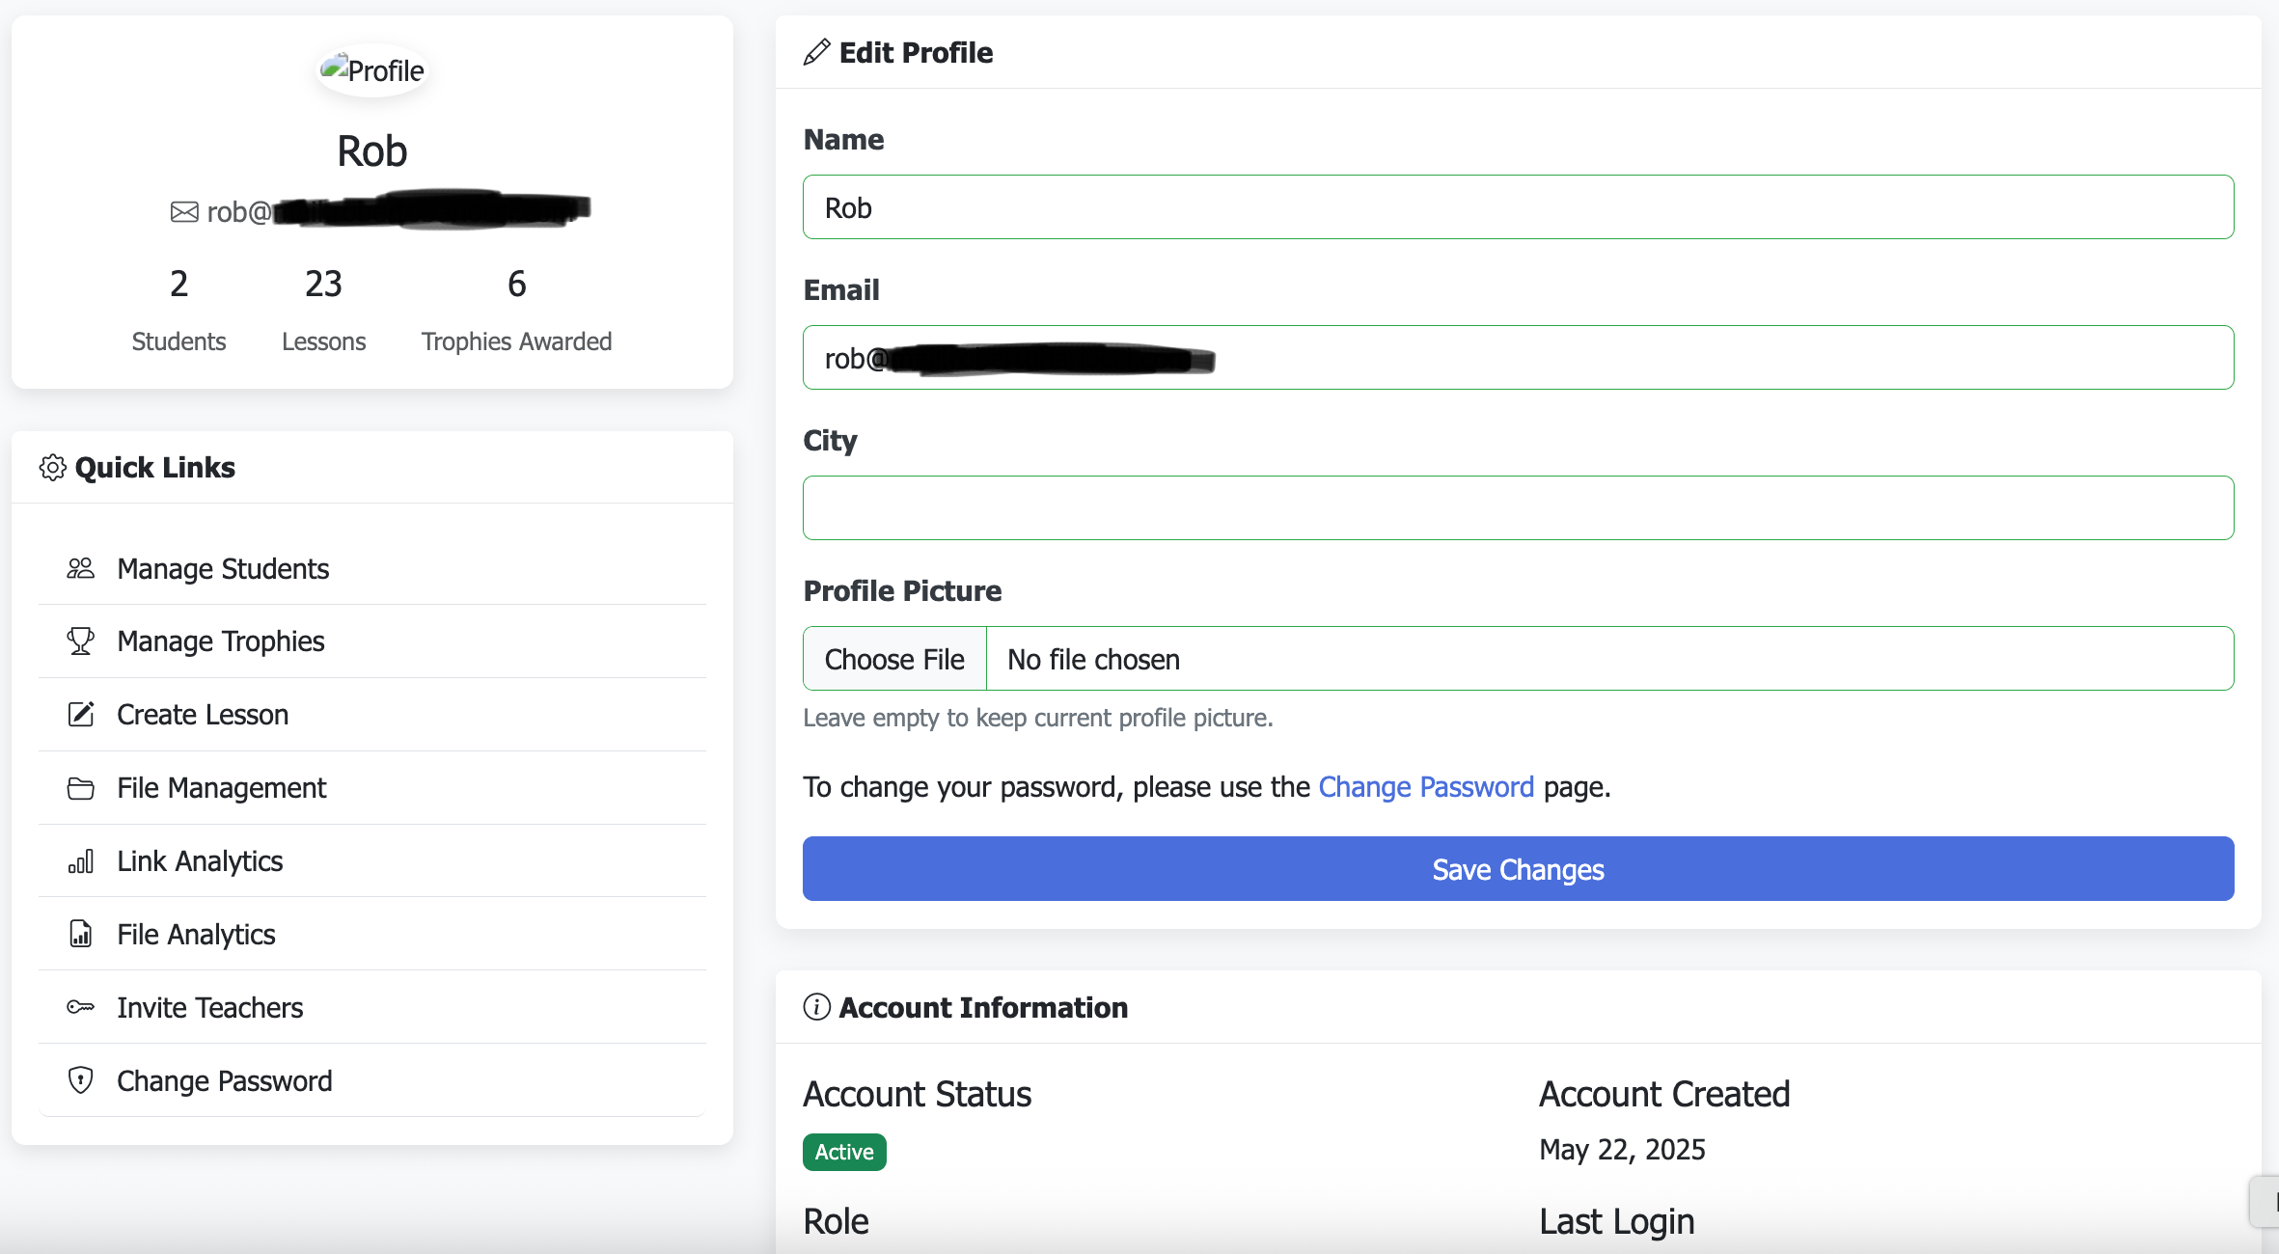Click the Create Lesson pencil-square icon
This screenshot has width=2279, height=1254.
click(x=81, y=715)
